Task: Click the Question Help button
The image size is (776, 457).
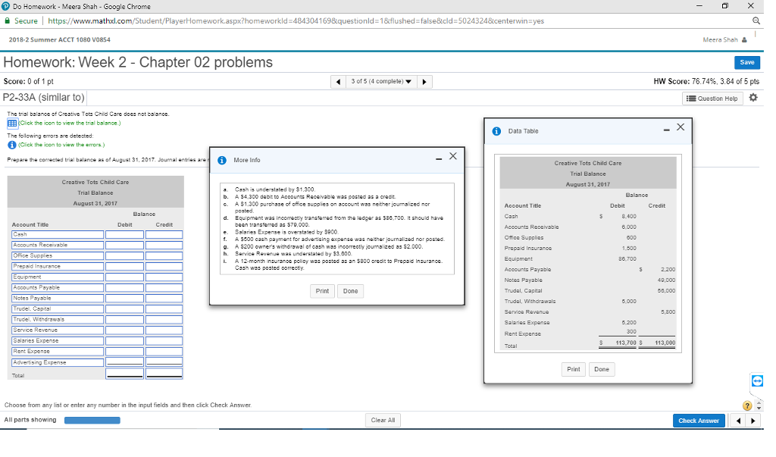Action: pyautogui.click(x=712, y=99)
